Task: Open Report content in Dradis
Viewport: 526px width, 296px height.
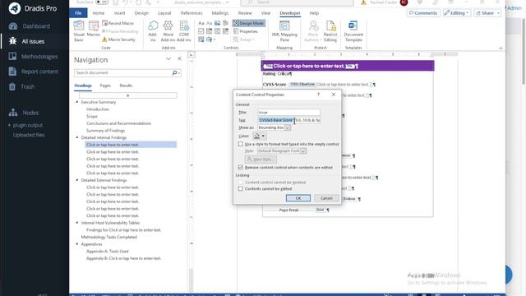Action: pyautogui.click(x=33, y=72)
